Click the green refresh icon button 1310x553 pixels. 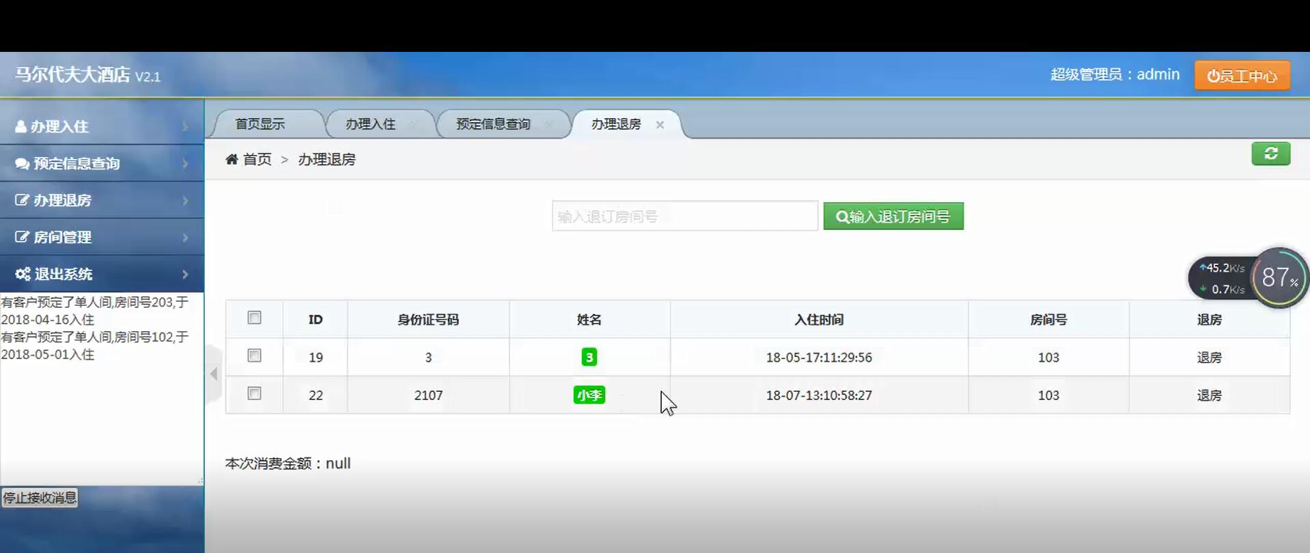point(1270,154)
